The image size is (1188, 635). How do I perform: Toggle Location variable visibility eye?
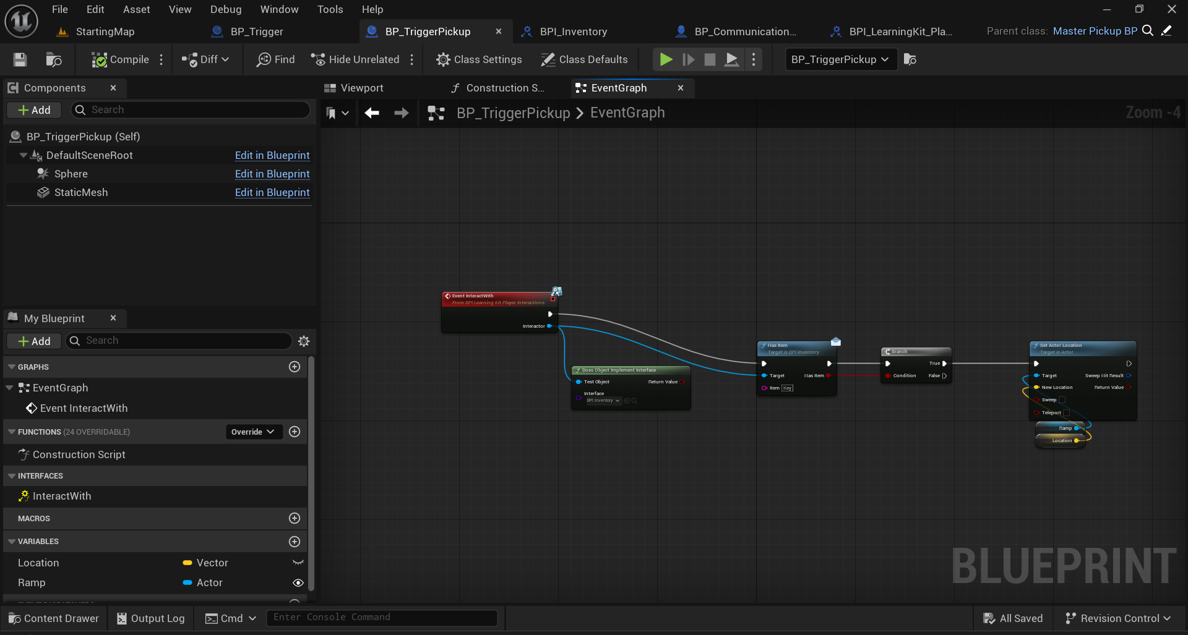[x=298, y=563]
